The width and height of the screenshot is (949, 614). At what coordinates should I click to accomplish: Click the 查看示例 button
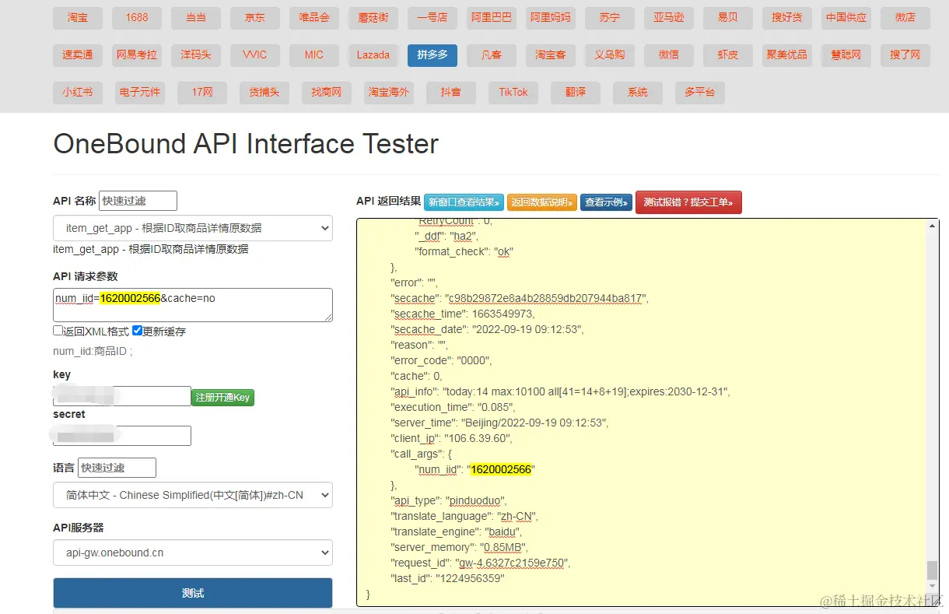pyautogui.click(x=606, y=202)
